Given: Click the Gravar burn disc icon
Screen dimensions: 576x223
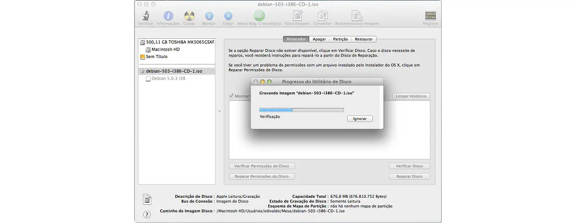Looking at the screenshot, I should pyautogui.click(x=189, y=16).
